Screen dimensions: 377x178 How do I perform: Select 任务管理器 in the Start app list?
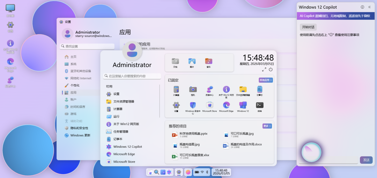132,131
